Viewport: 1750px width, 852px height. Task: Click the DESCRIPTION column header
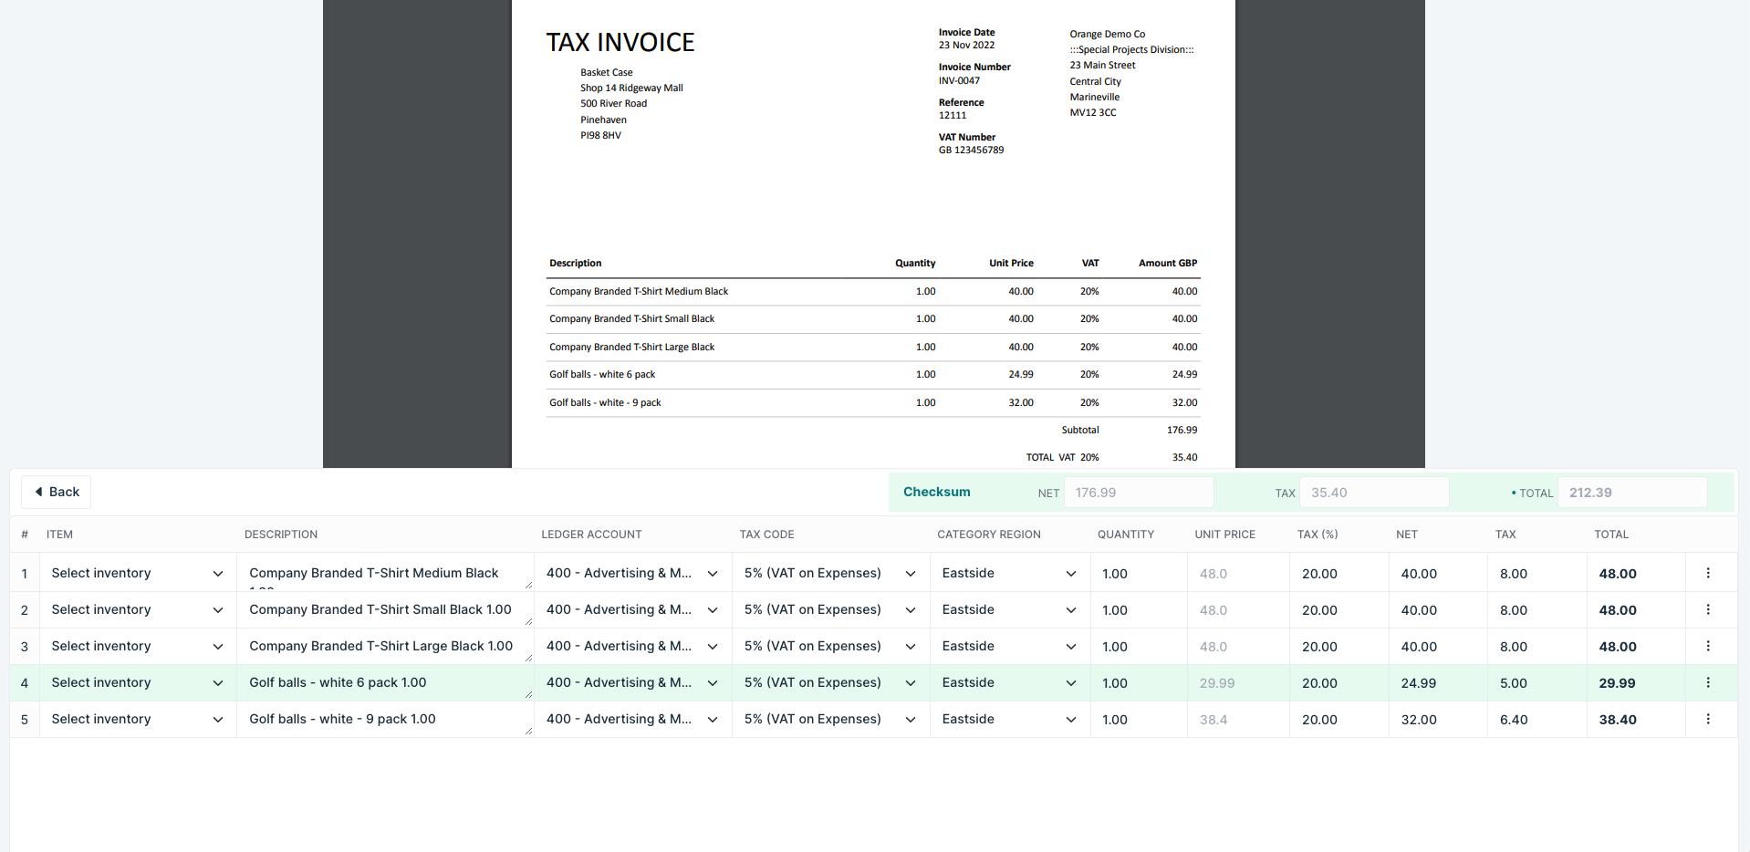point(281,535)
